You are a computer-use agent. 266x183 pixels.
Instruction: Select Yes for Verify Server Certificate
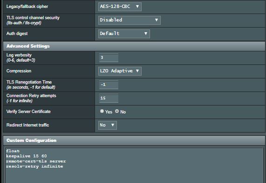[x=102, y=111]
